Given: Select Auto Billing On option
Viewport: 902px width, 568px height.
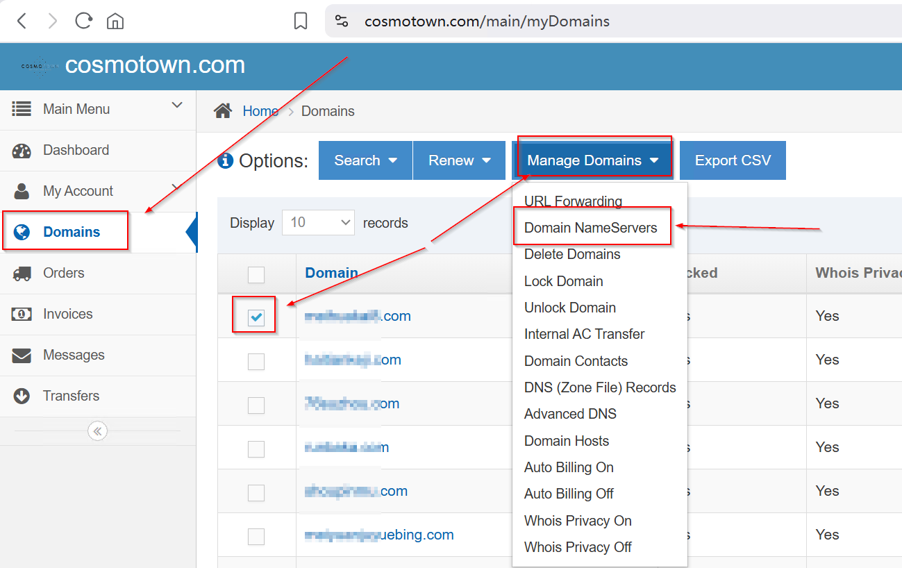Looking at the screenshot, I should 569,467.
